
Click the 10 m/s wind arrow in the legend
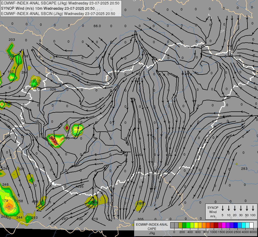pyautogui.click(x=229, y=208)
